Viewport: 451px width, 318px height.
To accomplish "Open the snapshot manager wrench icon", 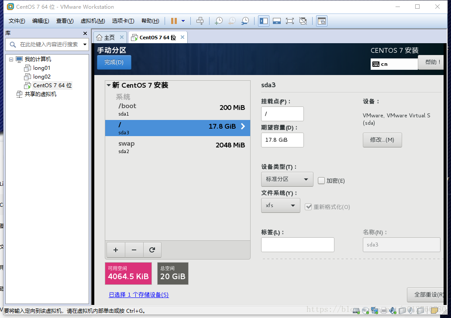I will coord(245,21).
